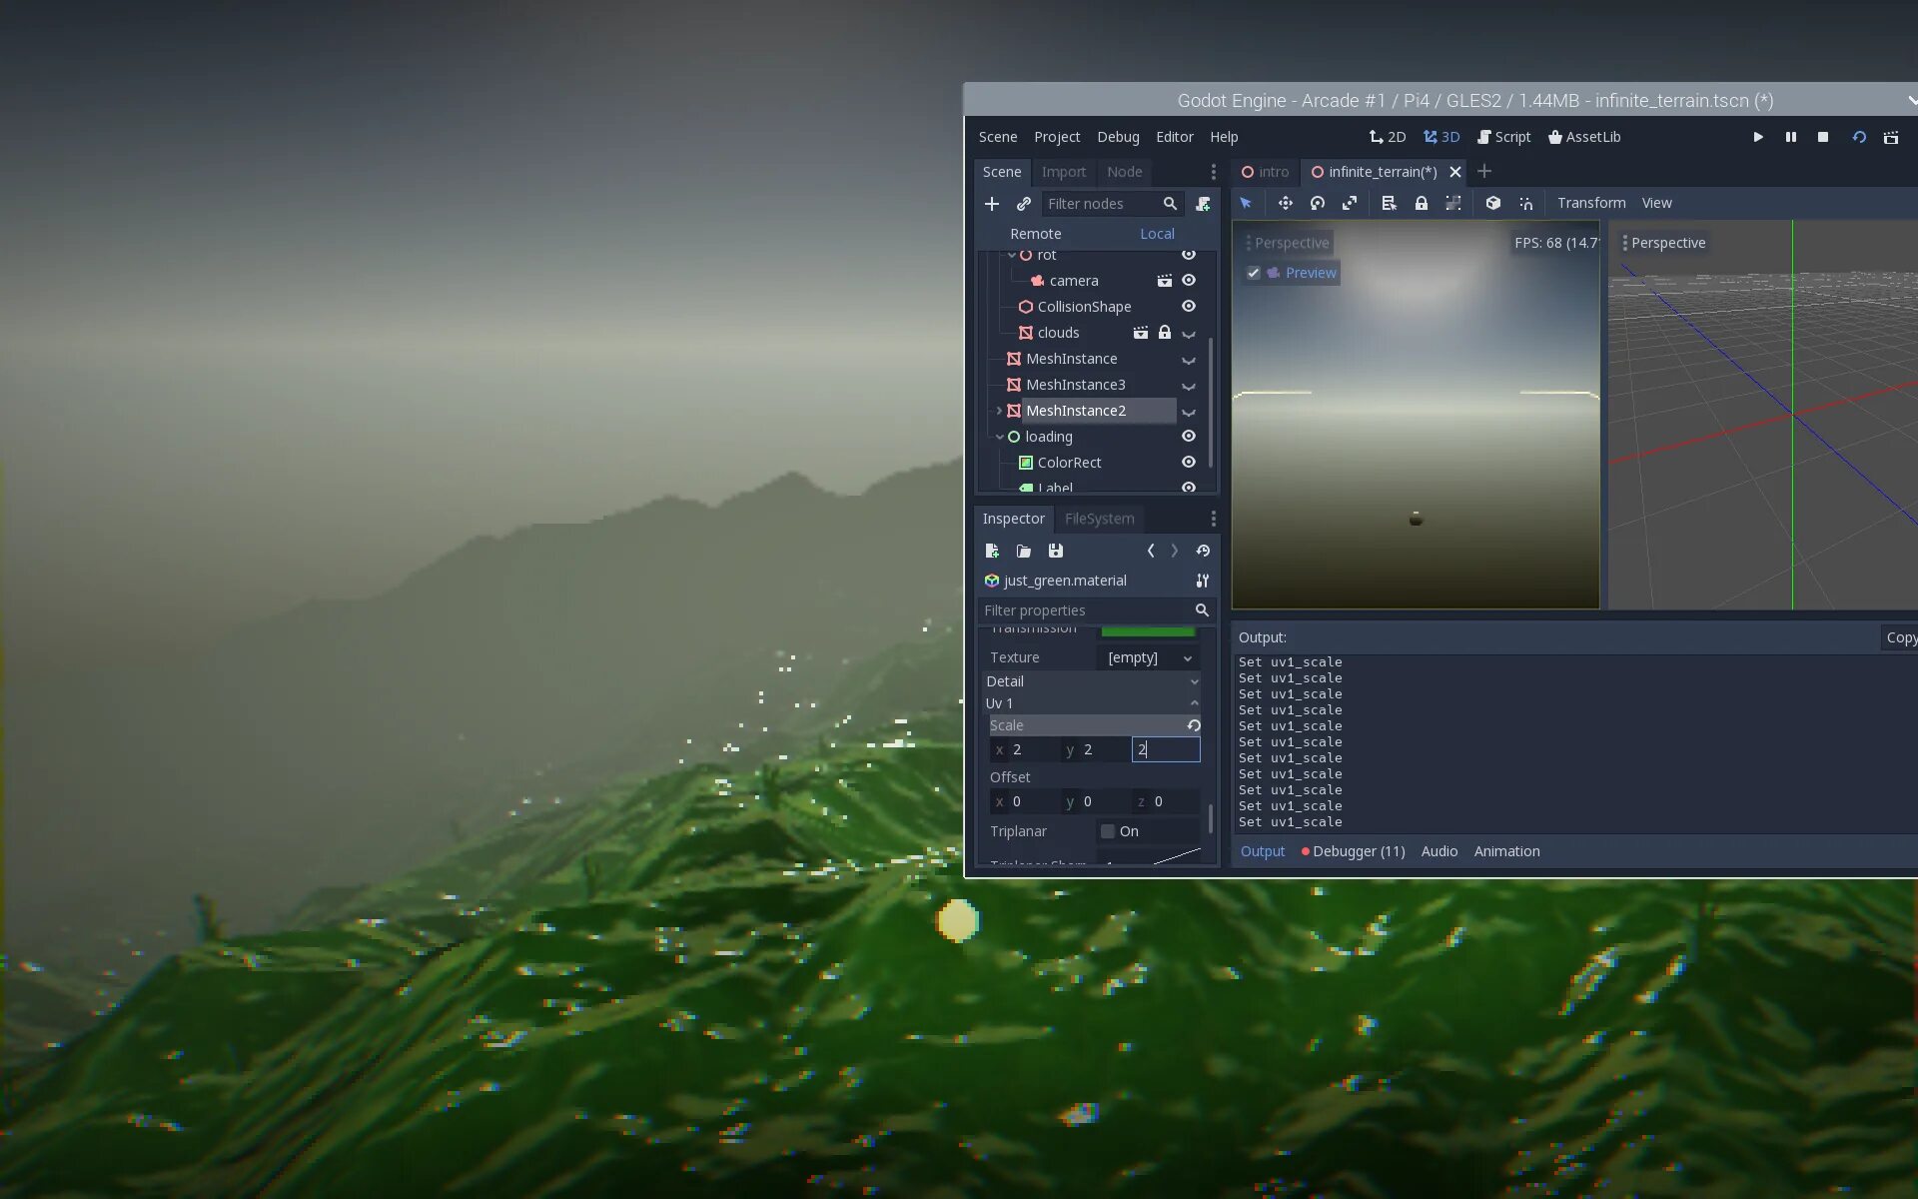Expand the MeshInstance2 tree node
1918x1199 pixels.
pos(999,411)
